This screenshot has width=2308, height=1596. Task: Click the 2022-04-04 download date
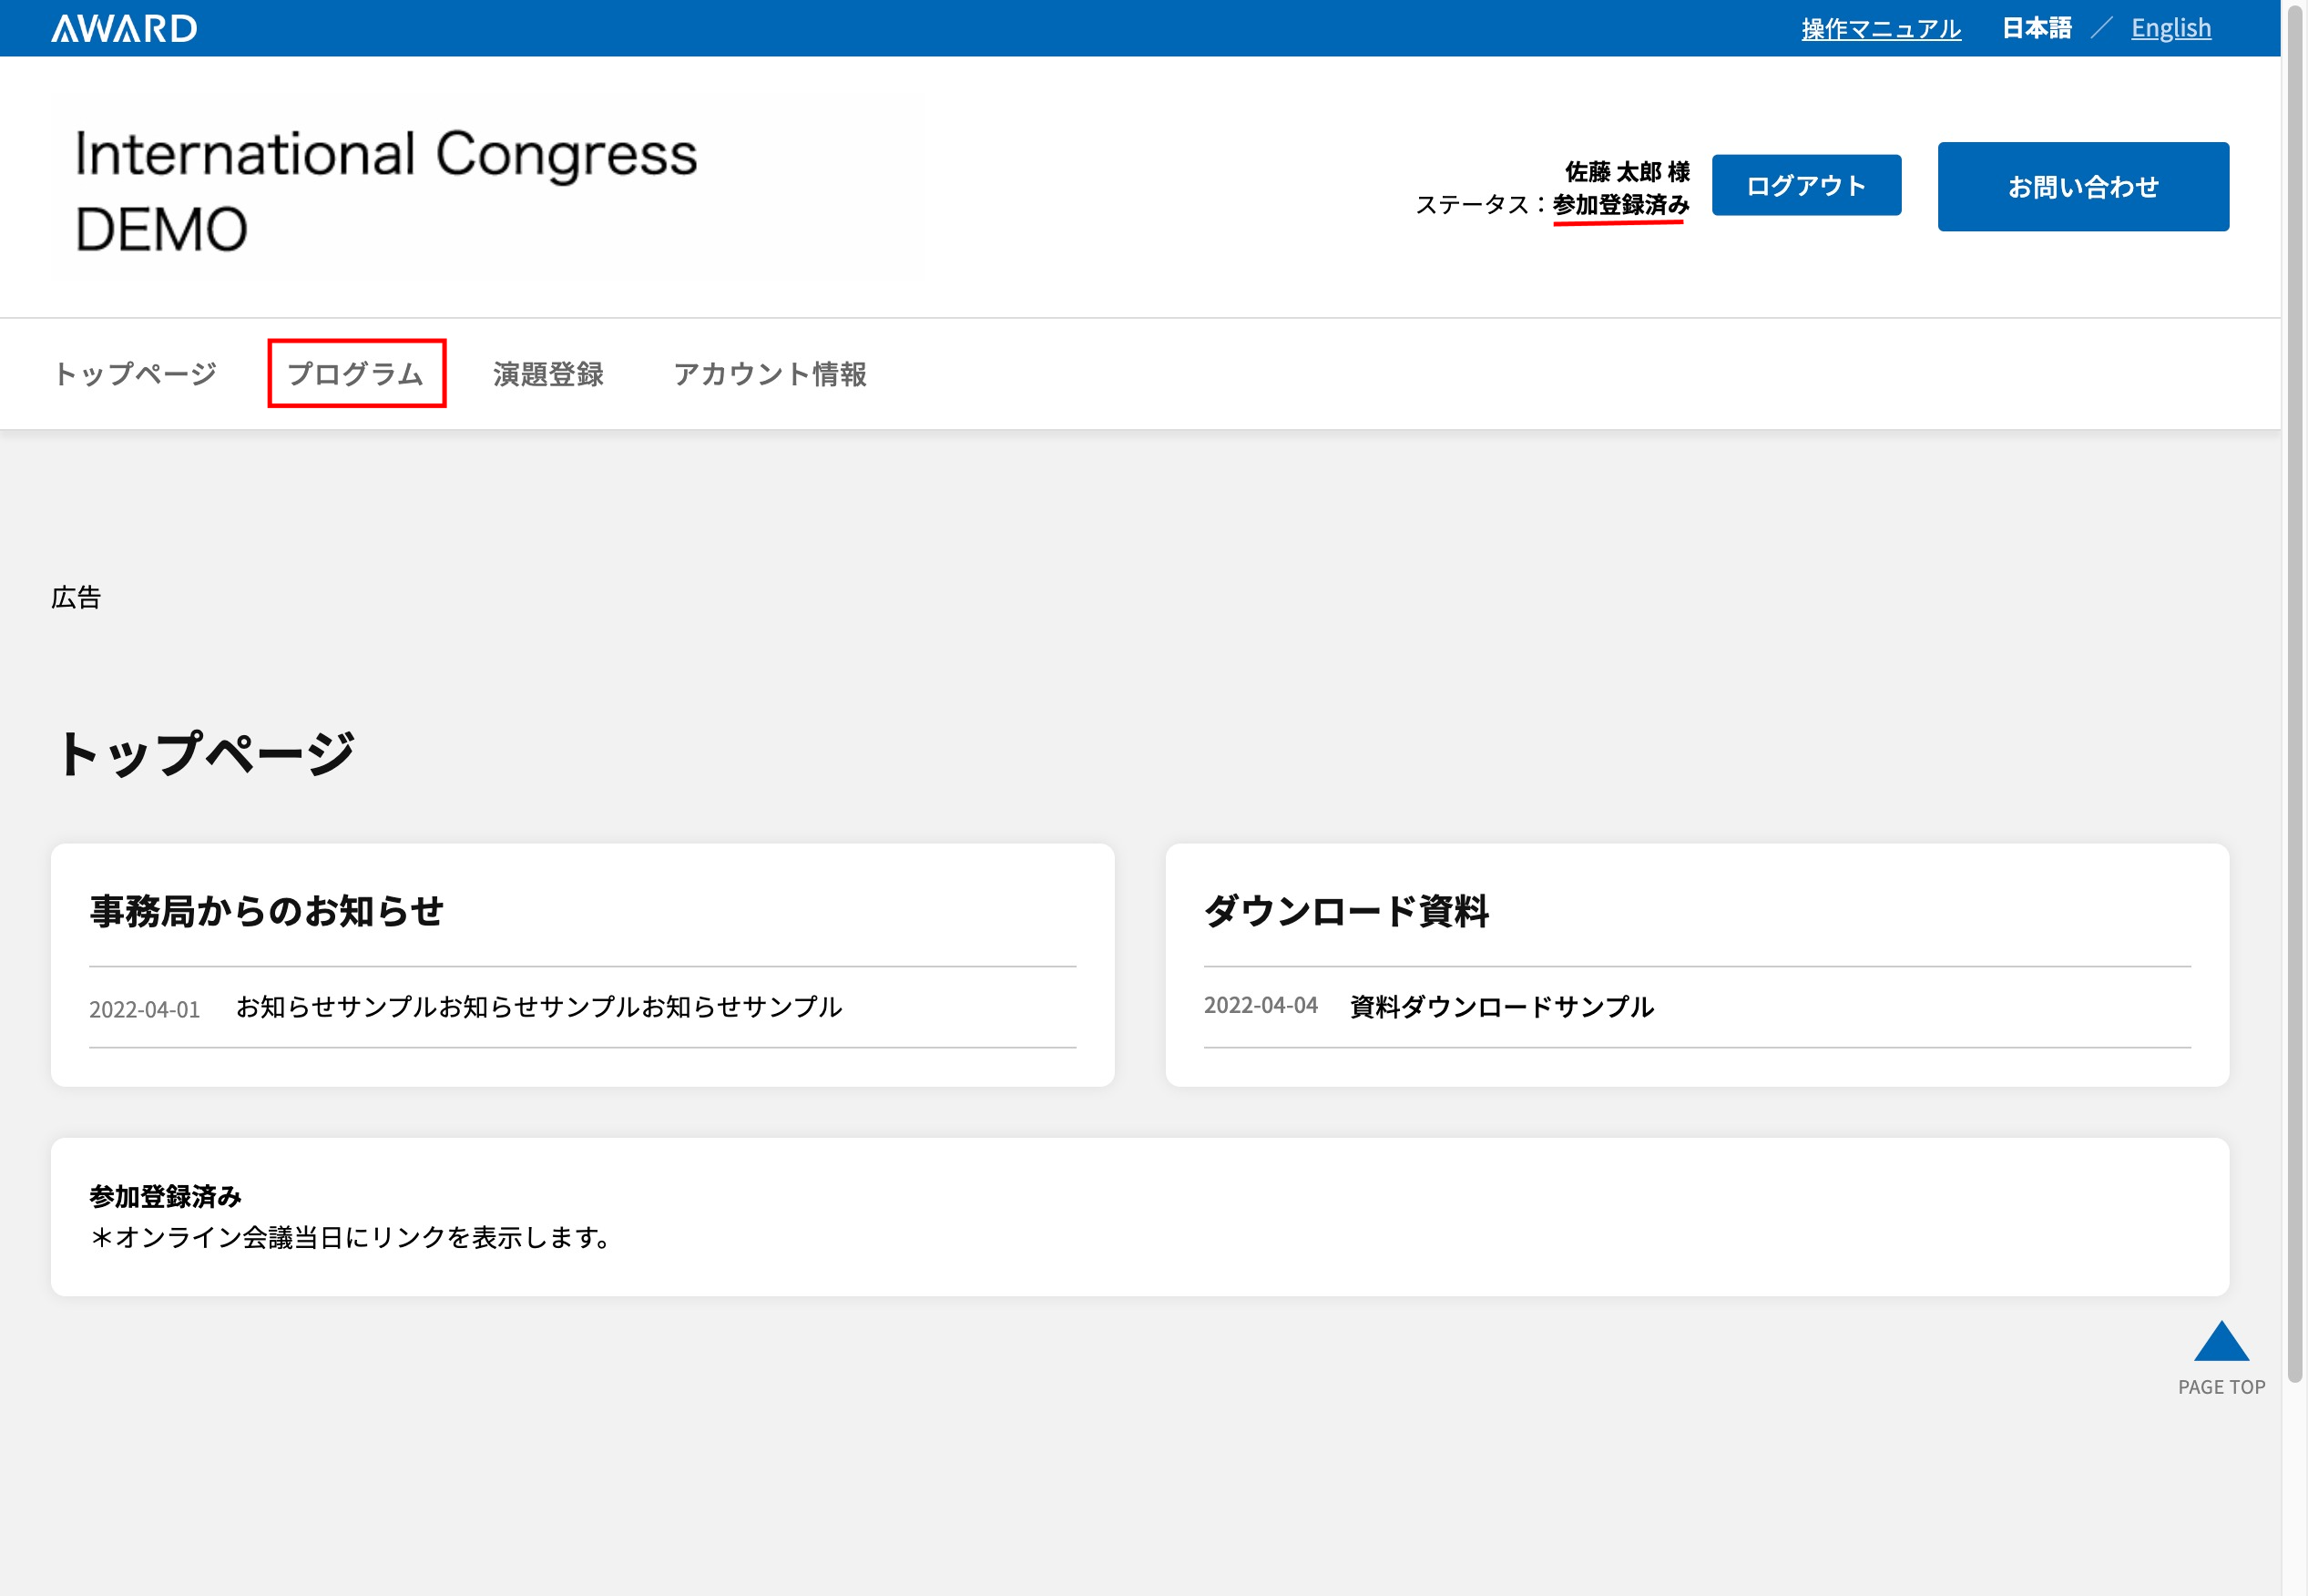[1261, 1006]
